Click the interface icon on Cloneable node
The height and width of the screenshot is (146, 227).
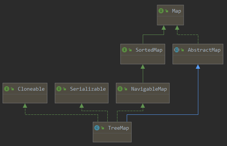tap(7, 89)
